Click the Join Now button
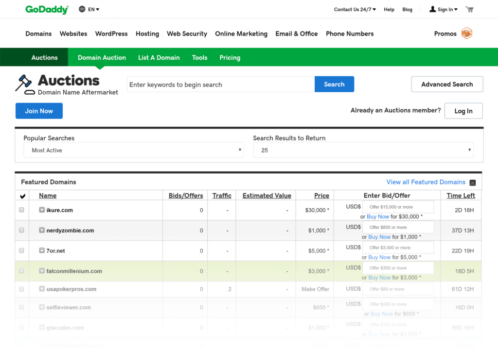 click(39, 111)
